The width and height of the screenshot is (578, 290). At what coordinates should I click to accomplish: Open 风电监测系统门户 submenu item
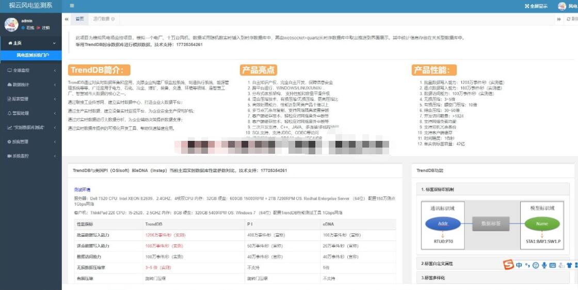(31, 55)
